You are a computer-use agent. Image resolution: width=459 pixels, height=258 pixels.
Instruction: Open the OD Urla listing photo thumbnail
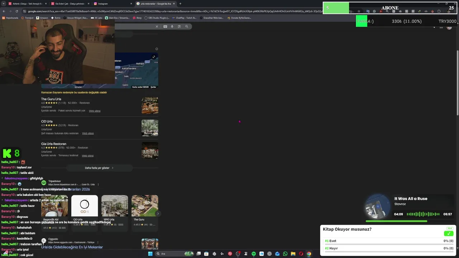coord(150,128)
